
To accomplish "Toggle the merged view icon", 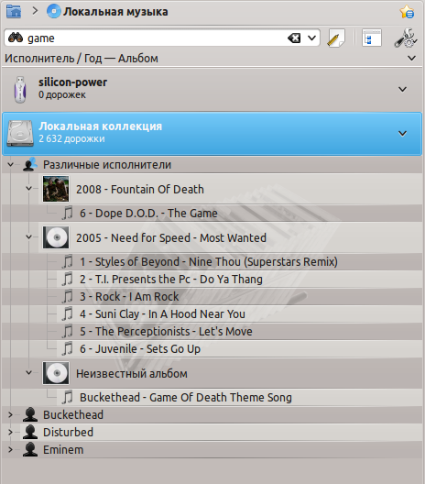I will (372, 38).
